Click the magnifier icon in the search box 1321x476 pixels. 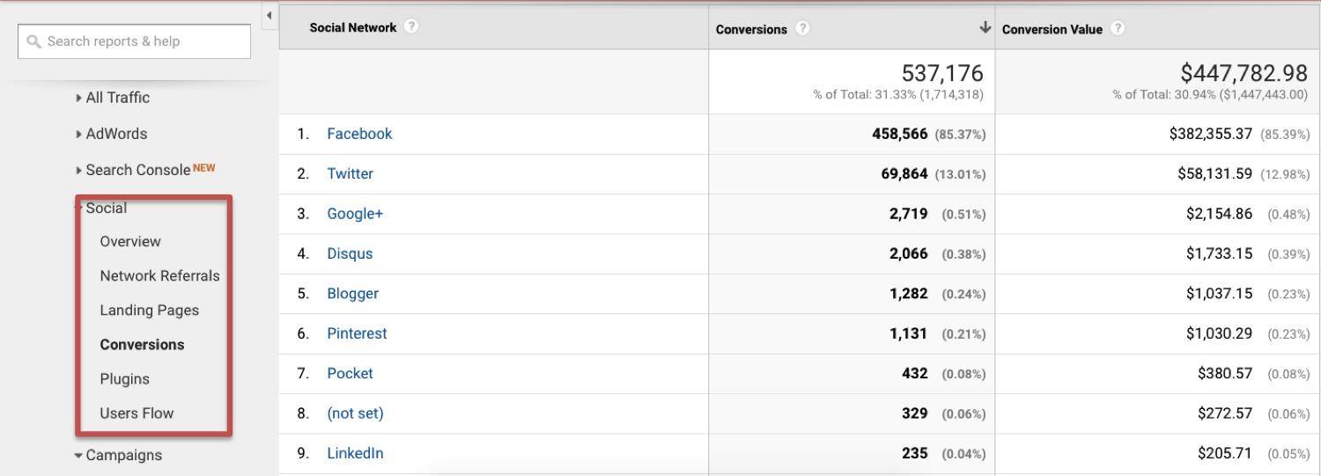click(x=34, y=41)
